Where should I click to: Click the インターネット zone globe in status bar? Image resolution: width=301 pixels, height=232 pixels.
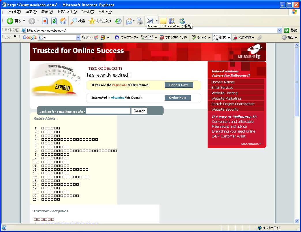[260, 228]
